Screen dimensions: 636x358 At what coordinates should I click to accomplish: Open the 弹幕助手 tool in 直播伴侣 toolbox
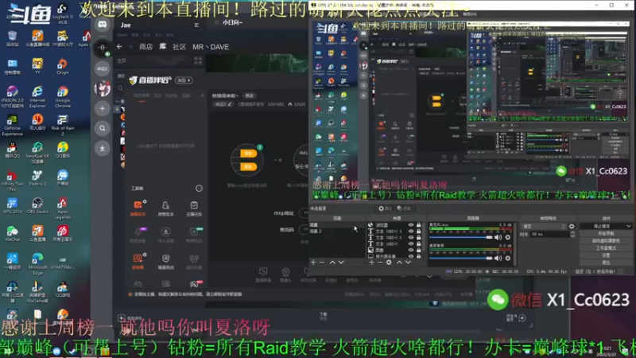coord(138,208)
